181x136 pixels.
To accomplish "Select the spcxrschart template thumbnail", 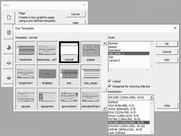I will [x=69, y=99].
